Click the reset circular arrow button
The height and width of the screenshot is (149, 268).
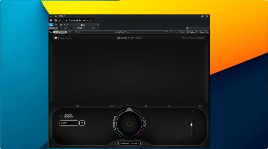click(x=82, y=123)
